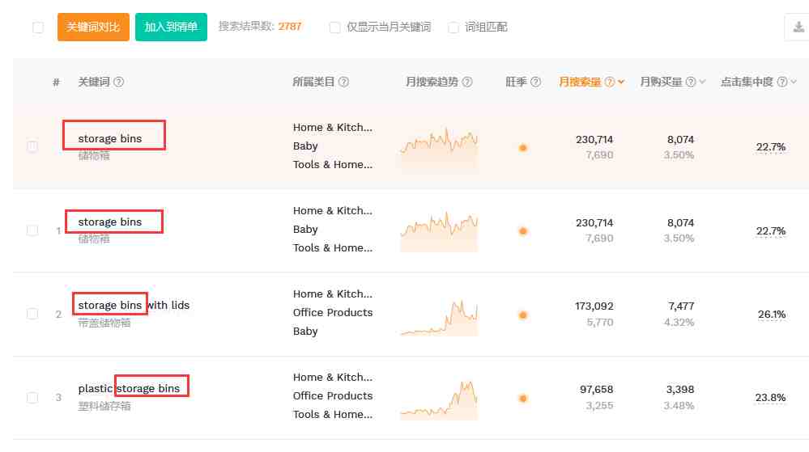This screenshot has width=809, height=452.
Task: Click the download icon button
Action: click(797, 27)
